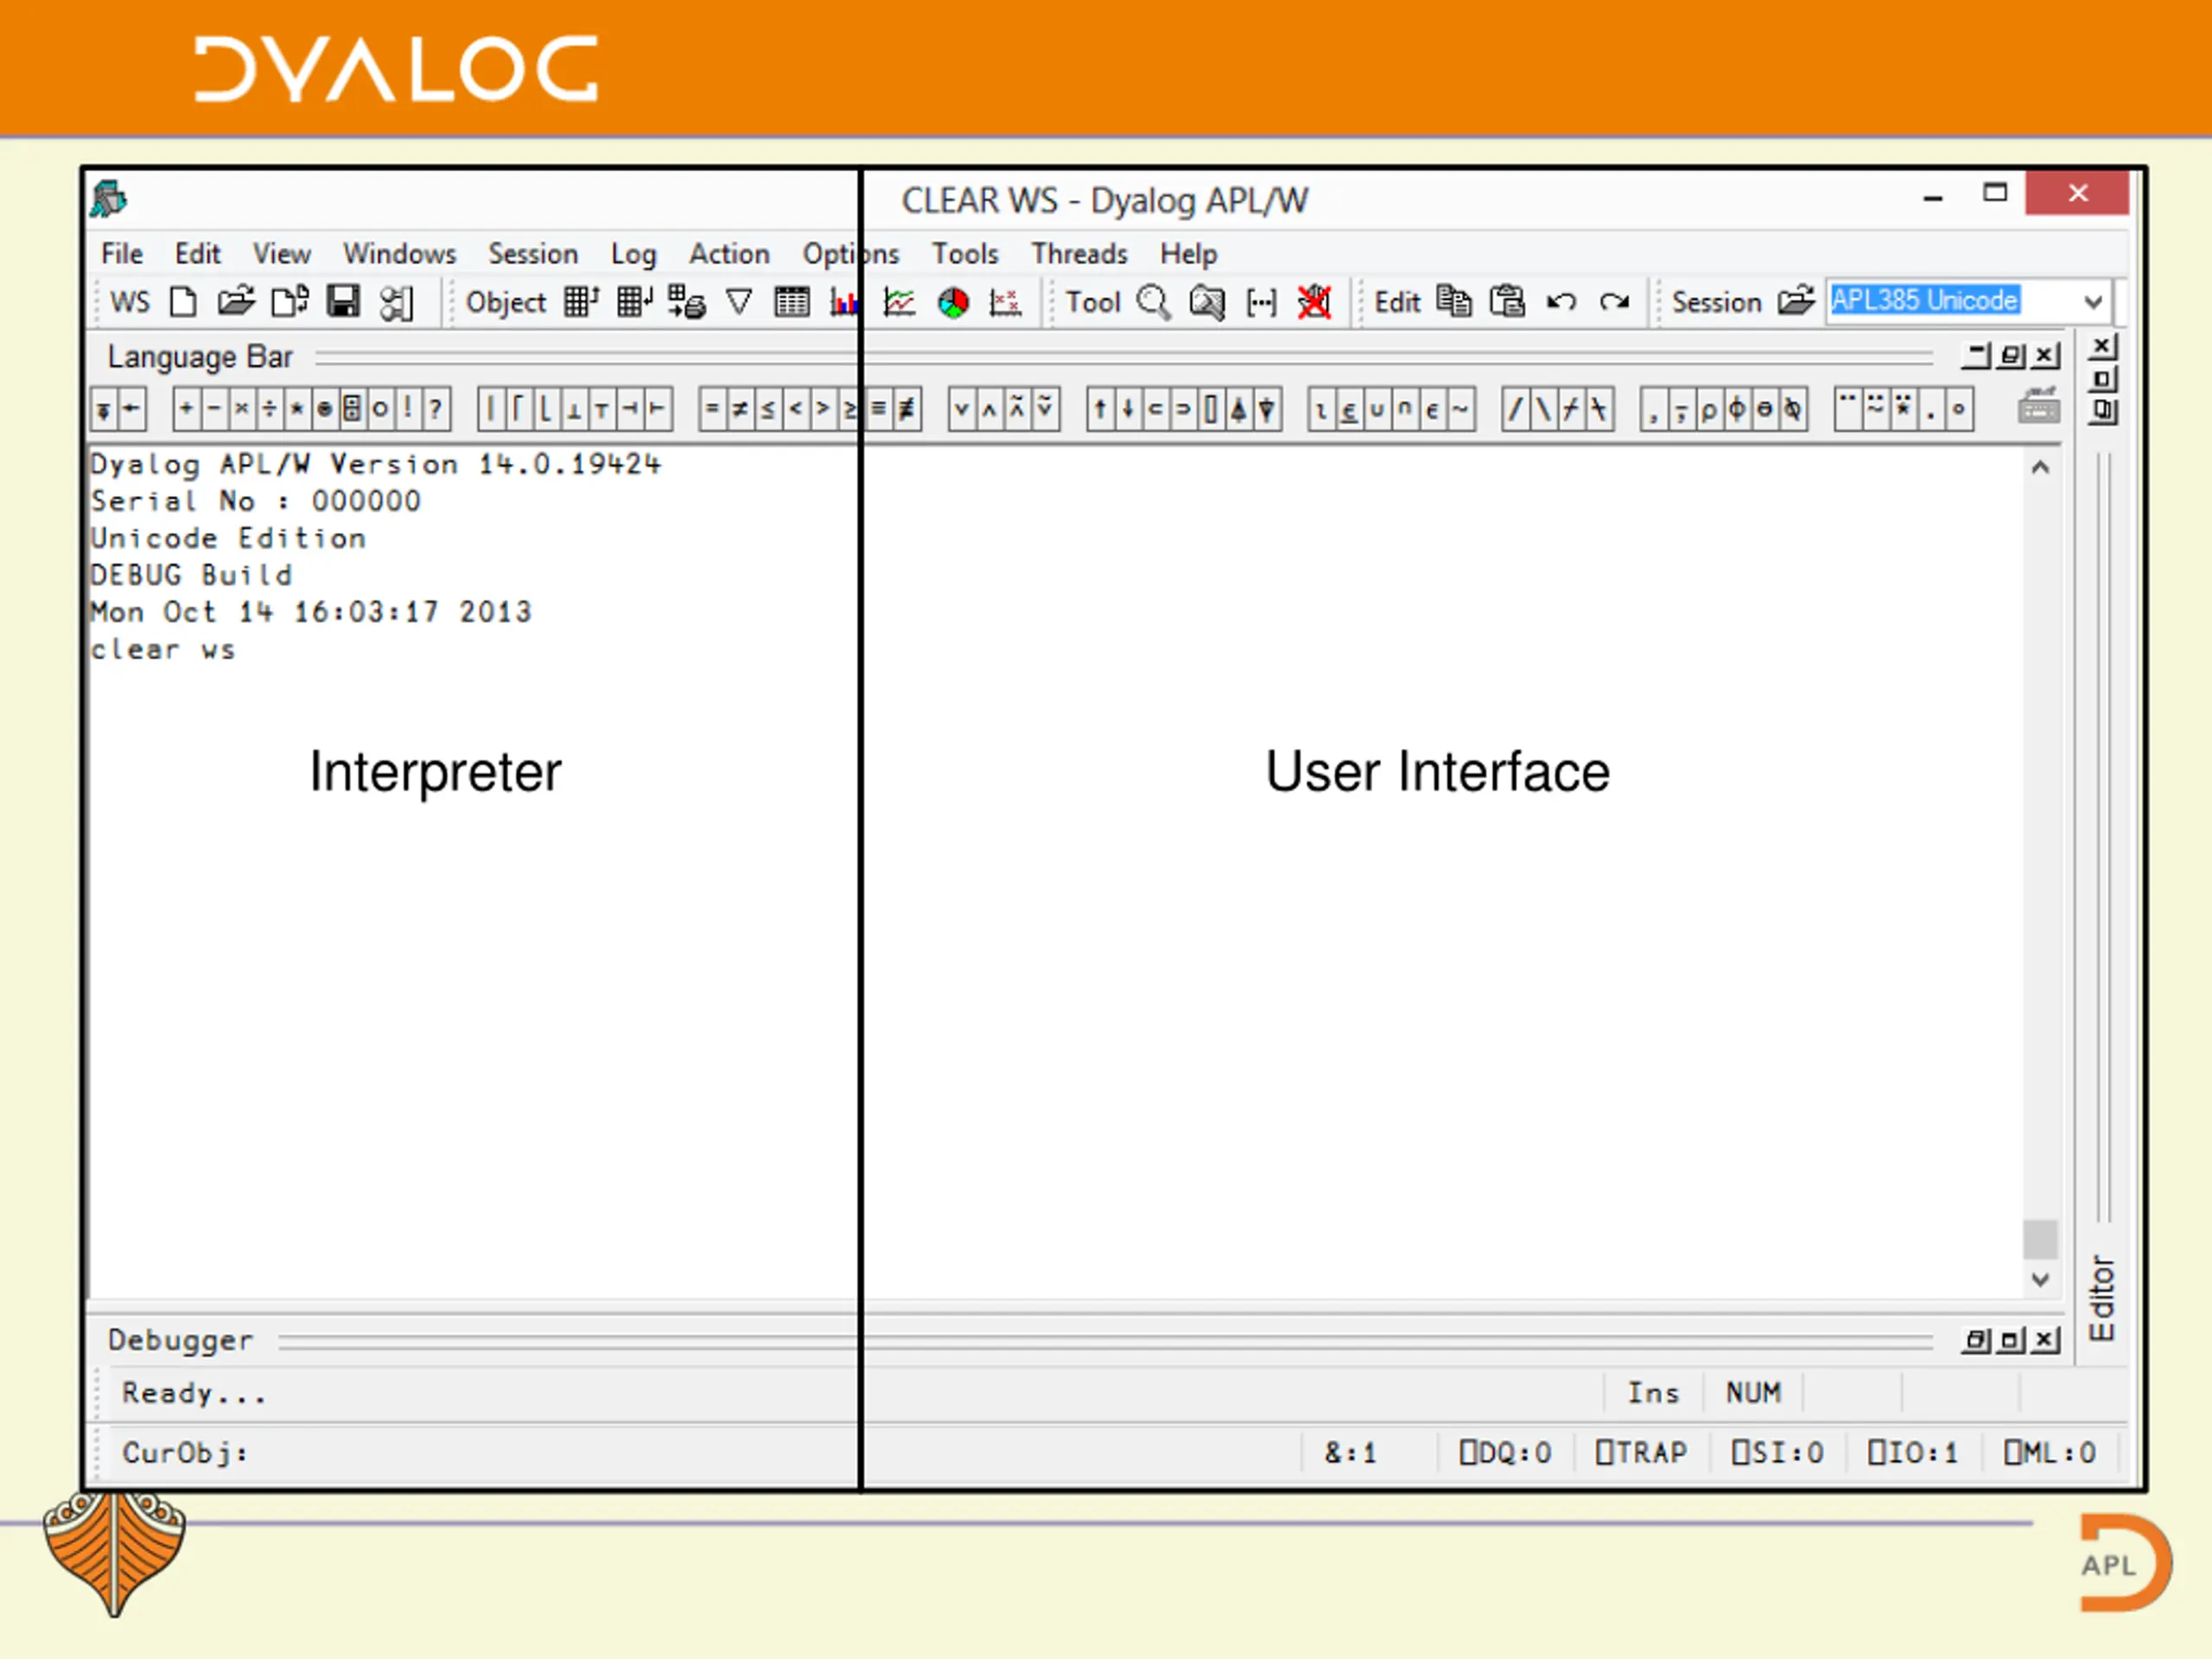Click the workspace explorer icon beside the floppy disk
Image resolution: width=2212 pixels, height=1659 pixels.
[x=396, y=303]
